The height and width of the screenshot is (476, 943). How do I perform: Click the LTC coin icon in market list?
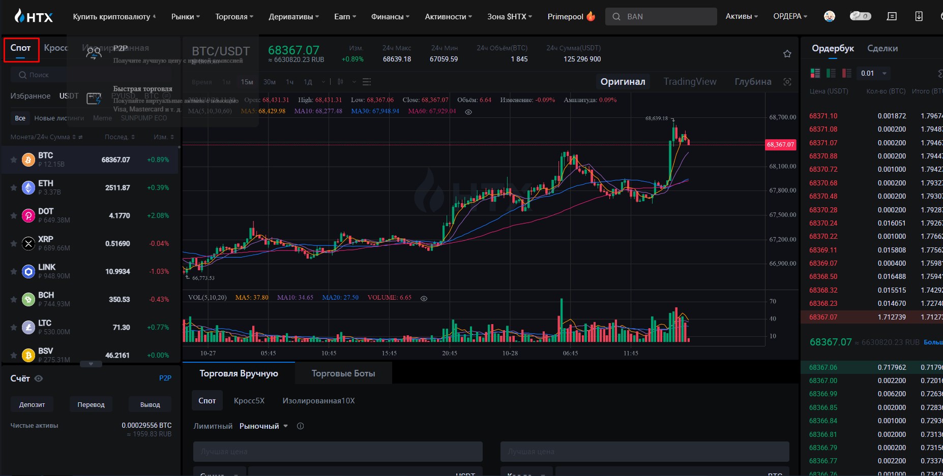pyautogui.click(x=28, y=328)
